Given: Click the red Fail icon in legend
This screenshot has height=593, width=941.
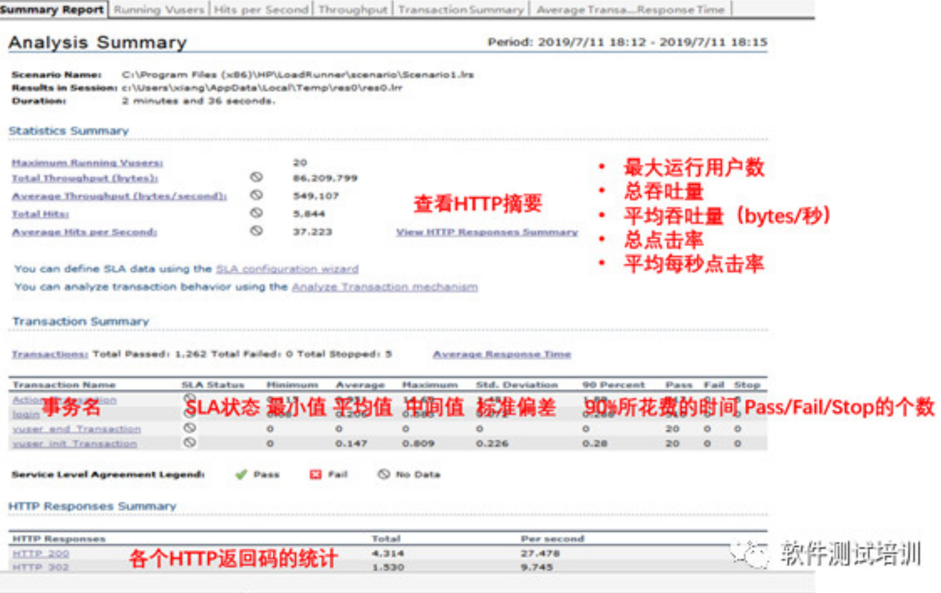Looking at the screenshot, I should click(x=315, y=474).
